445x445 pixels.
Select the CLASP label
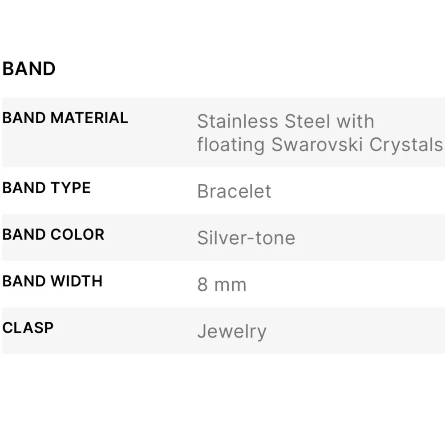28,328
